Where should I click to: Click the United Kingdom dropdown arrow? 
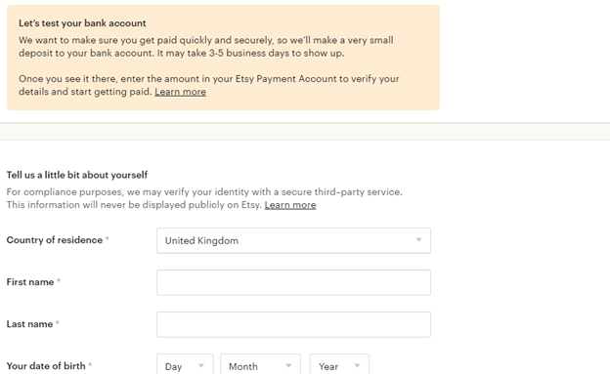(418, 240)
